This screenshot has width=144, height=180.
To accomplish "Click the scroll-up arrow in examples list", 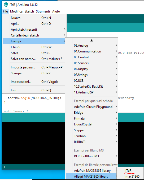I will [x=91, y=40].
